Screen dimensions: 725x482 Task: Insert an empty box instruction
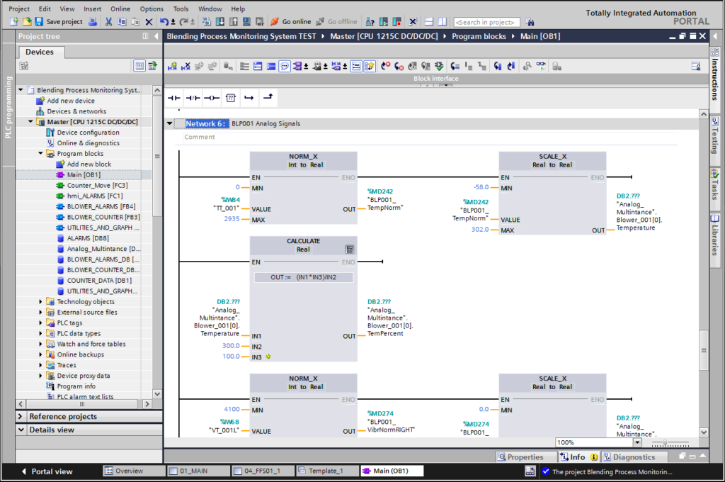pos(230,97)
